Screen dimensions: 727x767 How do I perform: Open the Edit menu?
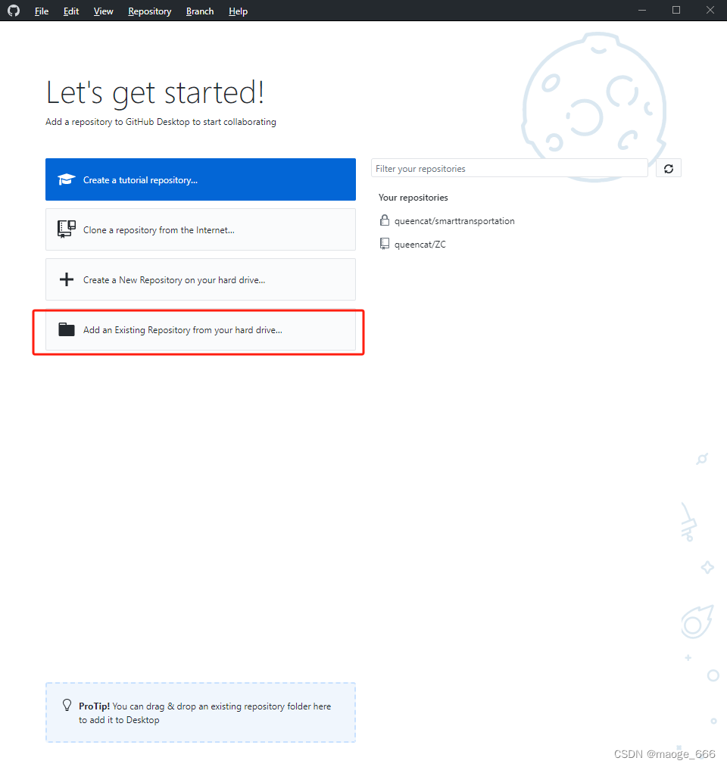pos(71,11)
